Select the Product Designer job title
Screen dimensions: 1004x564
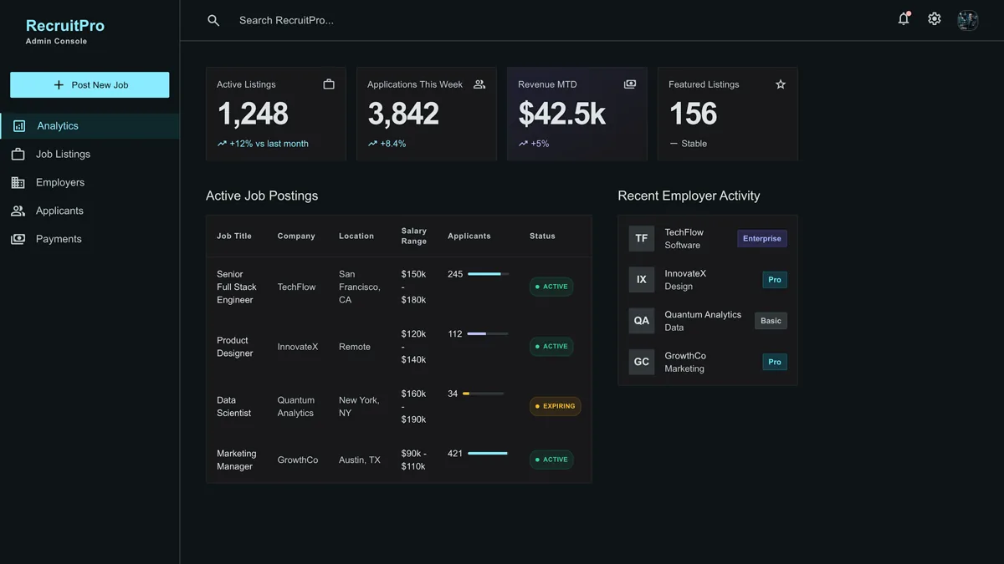(234, 347)
